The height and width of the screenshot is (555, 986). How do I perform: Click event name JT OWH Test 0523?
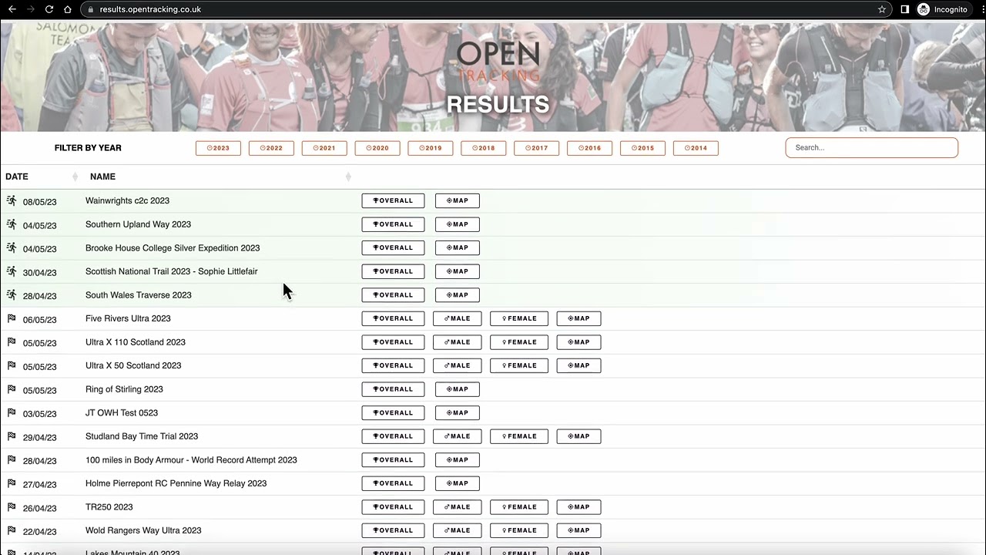pos(122,412)
